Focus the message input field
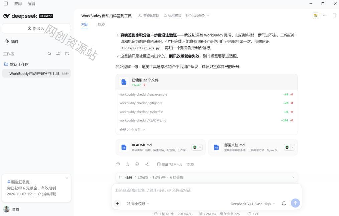The image size is (339, 216). click(207, 190)
